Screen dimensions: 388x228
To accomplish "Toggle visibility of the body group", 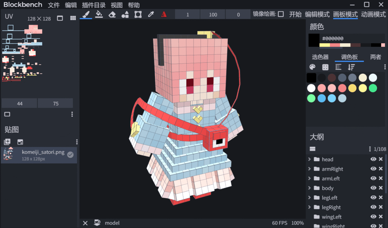I will click(x=373, y=188).
